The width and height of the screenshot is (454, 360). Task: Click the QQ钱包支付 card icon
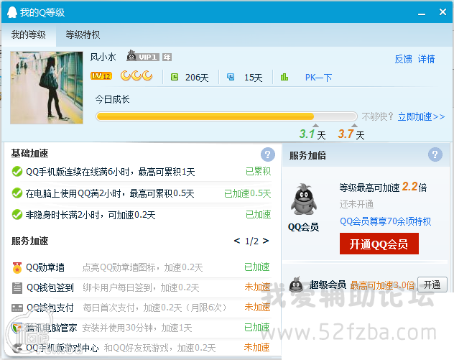pos(17,308)
